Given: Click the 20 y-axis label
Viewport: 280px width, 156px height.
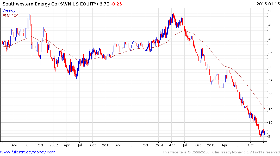Looking at the screenshot, I should point(270,95).
